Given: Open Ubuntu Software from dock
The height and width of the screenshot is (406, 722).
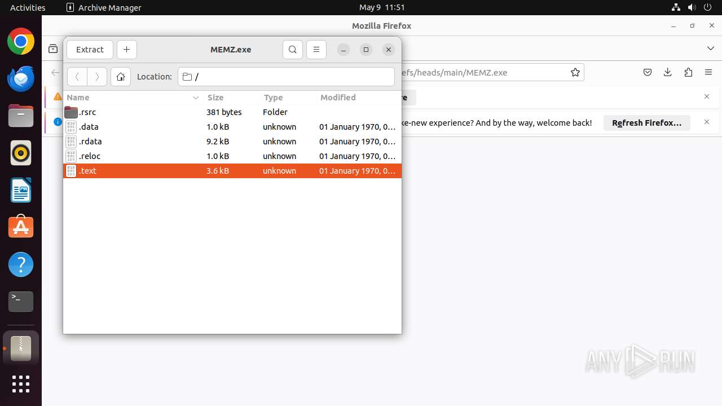Looking at the screenshot, I should pos(21,227).
